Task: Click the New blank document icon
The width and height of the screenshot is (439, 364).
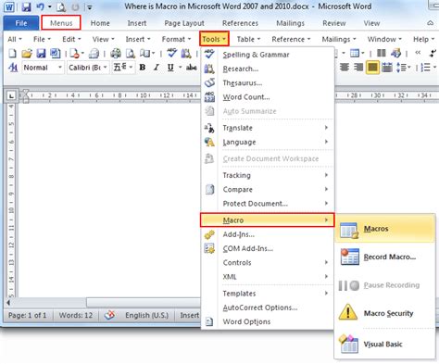Action: pyautogui.click(x=12, y=54)
